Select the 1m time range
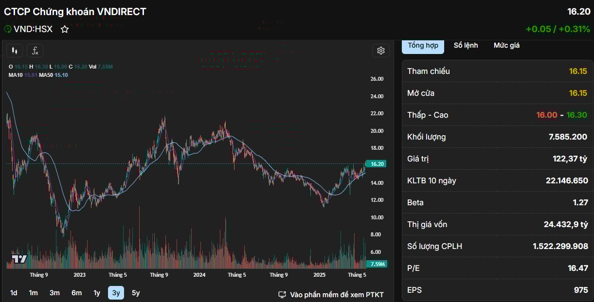 click(x=33, y=293)
